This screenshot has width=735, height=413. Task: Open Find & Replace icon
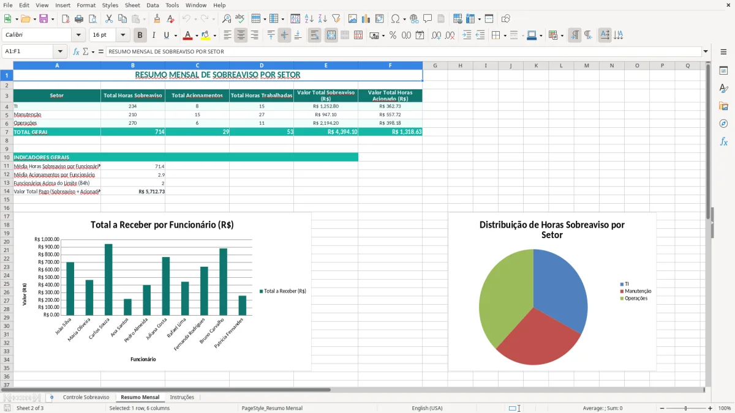coord(227,19)
